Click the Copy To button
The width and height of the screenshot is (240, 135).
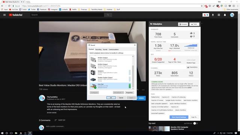point(194,117)
